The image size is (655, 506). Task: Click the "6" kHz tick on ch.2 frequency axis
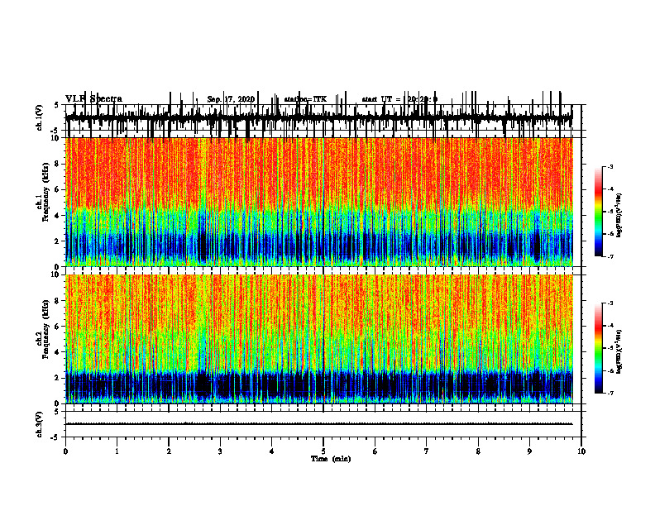[x=57, y=327]
